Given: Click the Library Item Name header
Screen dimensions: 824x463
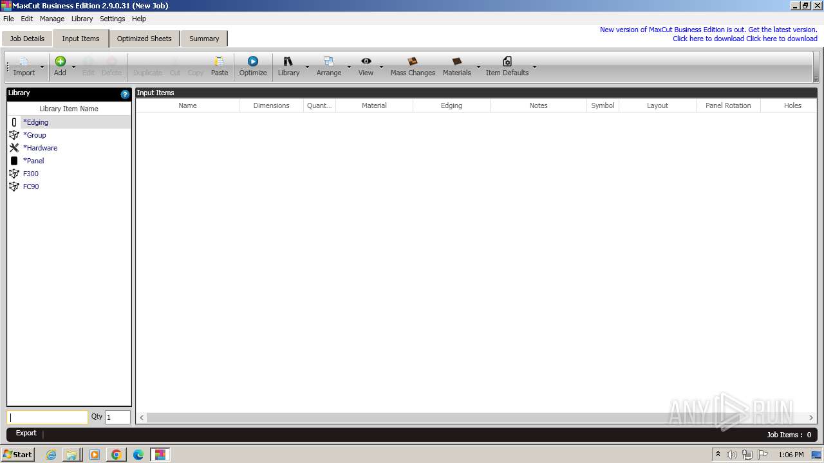Looking at the screenshot, I should click(x=69, y=109).
